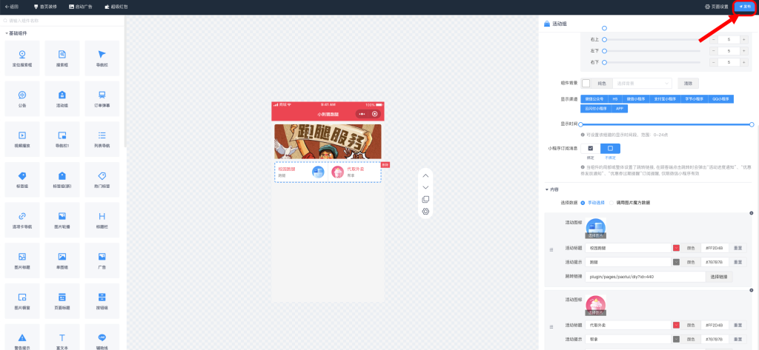Click the 发布 publish button

[745, 6]
